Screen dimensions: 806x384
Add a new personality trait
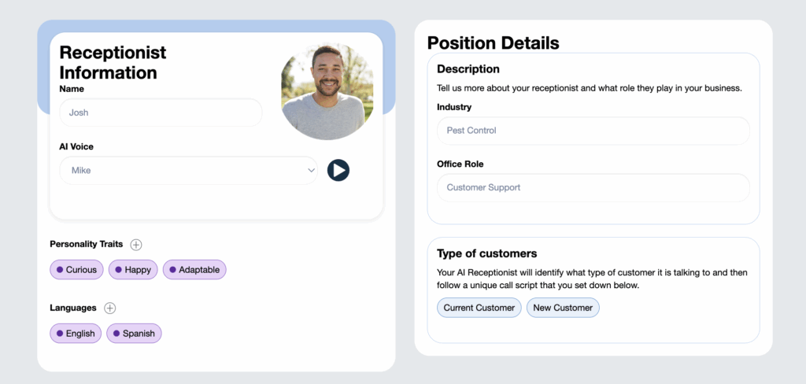(x=135, y=245)
